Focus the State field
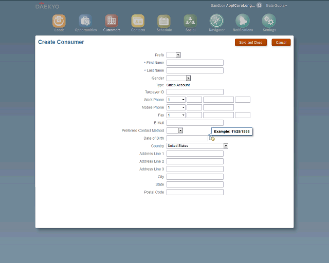The width and height of the screenshot is (329, 263). tap(195, 184)
